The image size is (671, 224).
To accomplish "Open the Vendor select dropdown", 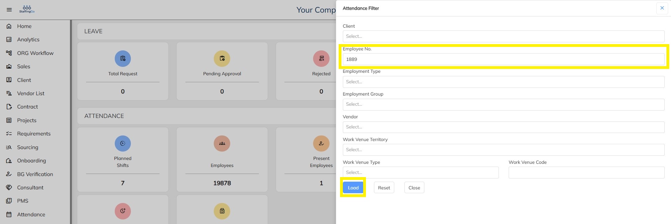I will [x=503, y=127].
